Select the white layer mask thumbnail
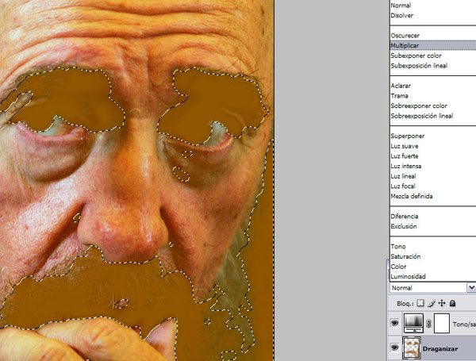This screenshot has width=476, height=361. (442, 323)
